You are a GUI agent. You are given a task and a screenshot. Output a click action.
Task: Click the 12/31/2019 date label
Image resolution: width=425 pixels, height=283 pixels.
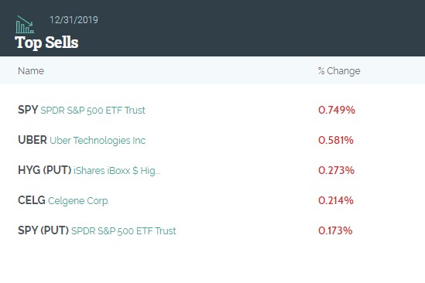74,20
